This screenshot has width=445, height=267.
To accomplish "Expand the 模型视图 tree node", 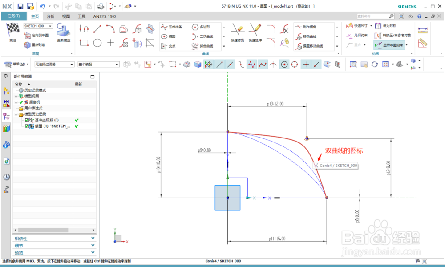I will tap(16, 96).
